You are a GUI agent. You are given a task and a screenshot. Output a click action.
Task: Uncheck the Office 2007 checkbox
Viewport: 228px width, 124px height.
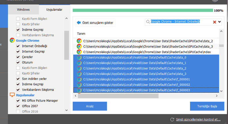click(18, 106)
